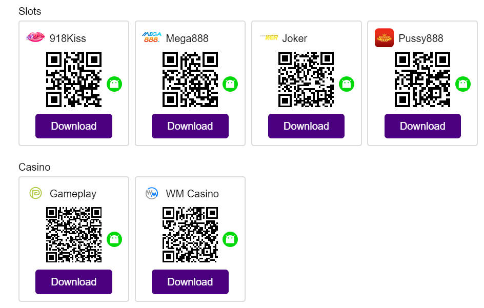Click the Android icon beside Mega888 QR

pyautogui.click(x=230, y=84)
